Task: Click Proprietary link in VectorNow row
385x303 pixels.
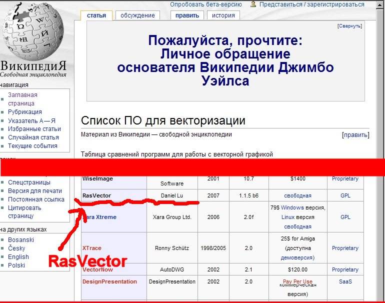Action: 345,269
